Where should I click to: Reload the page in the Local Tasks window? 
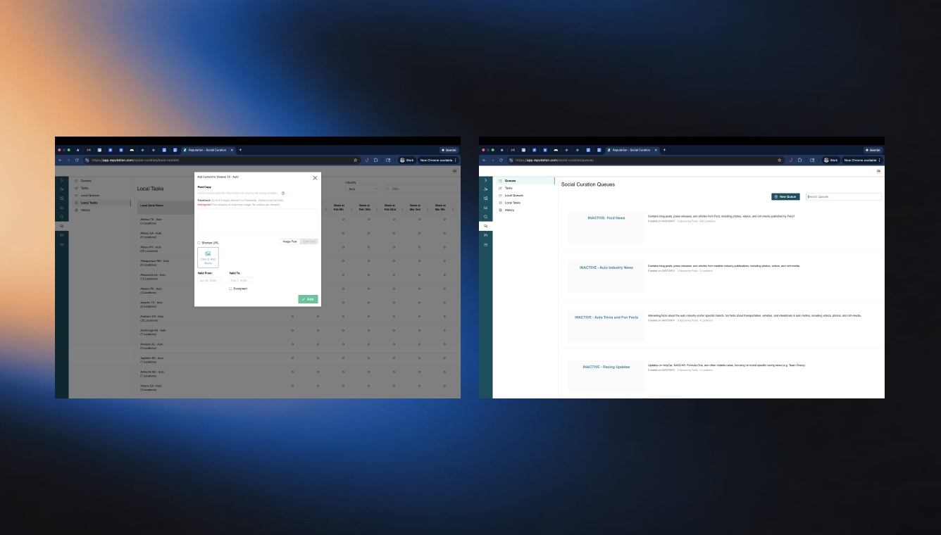coord(77,160)
